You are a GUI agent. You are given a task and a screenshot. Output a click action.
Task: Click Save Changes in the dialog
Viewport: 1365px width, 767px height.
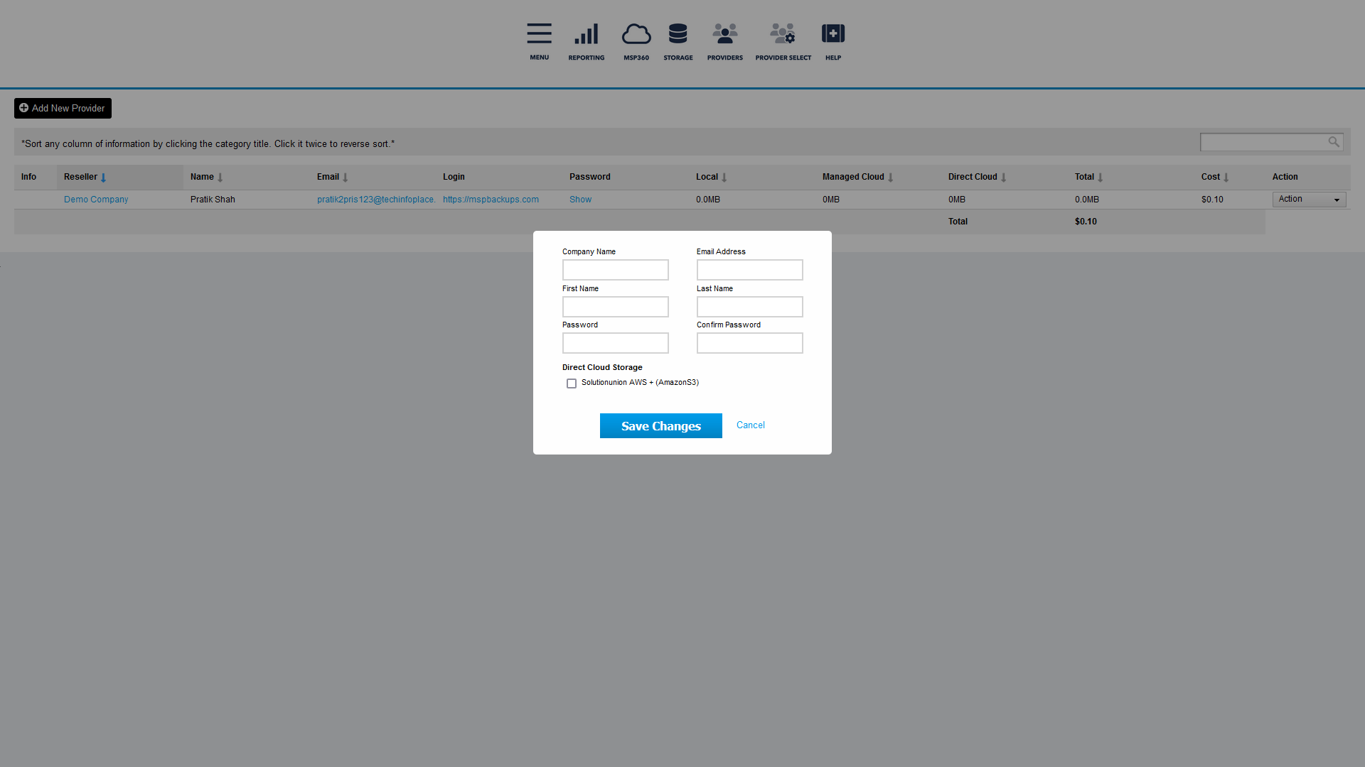660,425
